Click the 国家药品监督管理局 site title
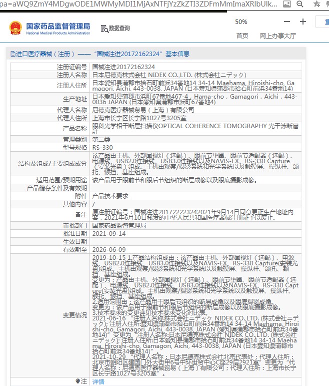The height and width of the screenshot is (386, 329). tap(58, 26)
